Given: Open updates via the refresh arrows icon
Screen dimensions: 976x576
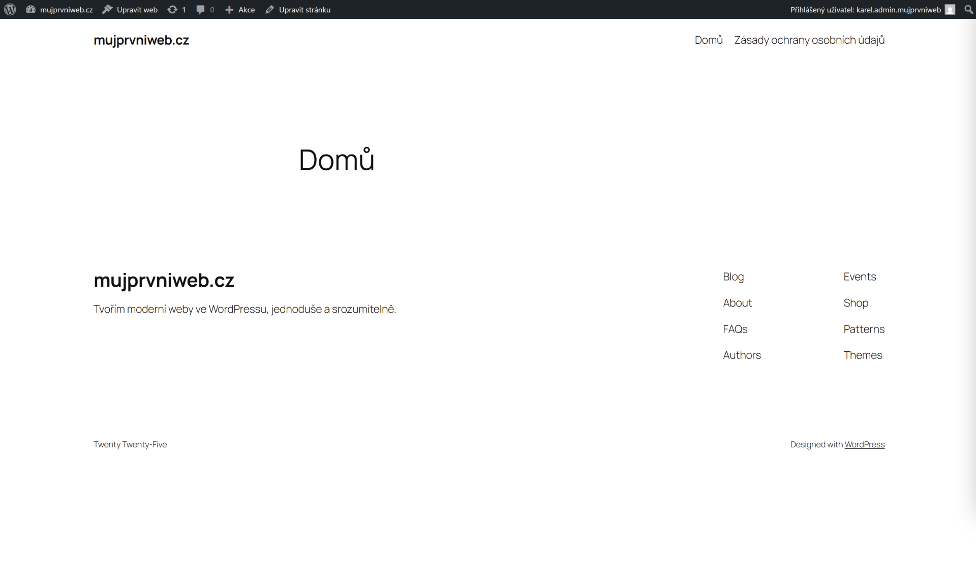Looking at the screenshot, I should [x=173, y=9].
